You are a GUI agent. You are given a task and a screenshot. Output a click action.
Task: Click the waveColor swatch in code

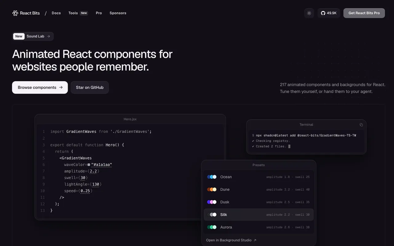click(89, 165)
